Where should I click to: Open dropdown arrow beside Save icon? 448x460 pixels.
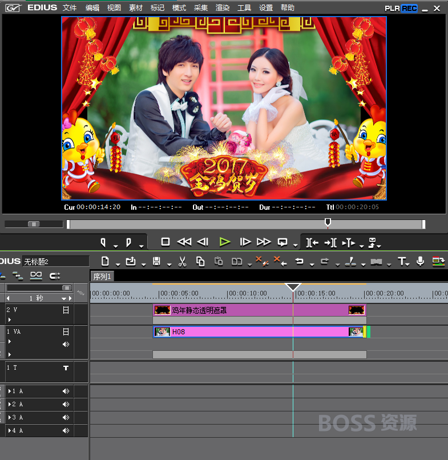[x=169, y=265]
